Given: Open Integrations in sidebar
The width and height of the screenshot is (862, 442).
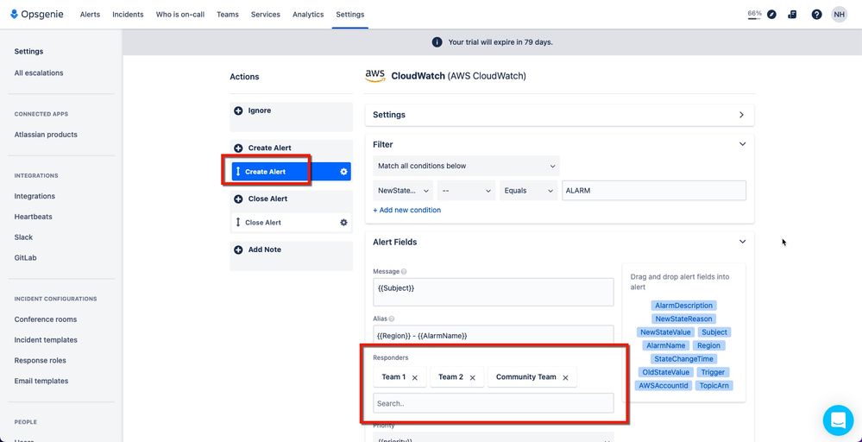Looking at the screenshot, I should pos(35,196).
